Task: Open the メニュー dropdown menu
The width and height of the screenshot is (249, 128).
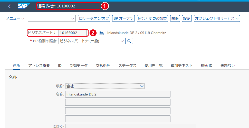Action: click(15, 18)
